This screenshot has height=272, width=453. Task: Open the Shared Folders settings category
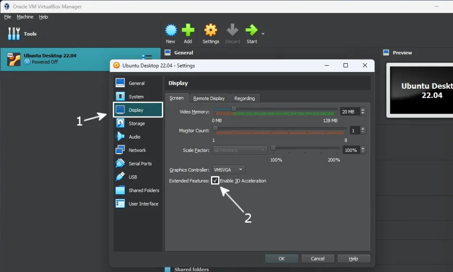pos(143,190)
